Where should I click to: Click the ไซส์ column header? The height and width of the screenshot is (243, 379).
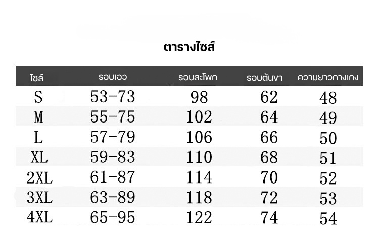coord(37,78)
